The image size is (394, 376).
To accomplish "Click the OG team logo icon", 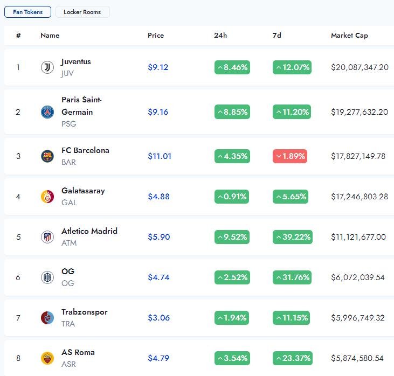I will pos(47,277).
